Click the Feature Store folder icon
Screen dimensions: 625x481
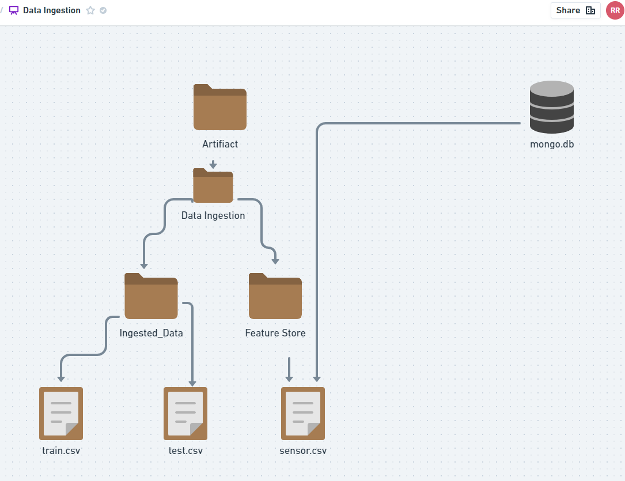275,296
